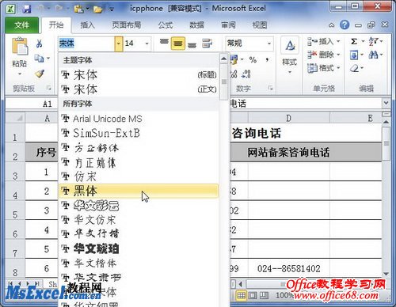Click the Wrap Text icon
The width and height of the screenshot is (396, 307).
(x=208, y=44)
